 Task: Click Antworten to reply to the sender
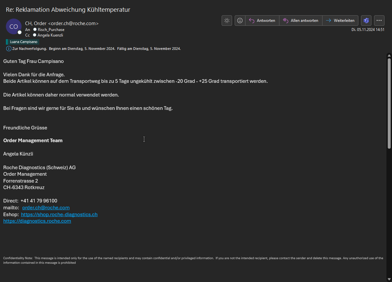[262, 21]
